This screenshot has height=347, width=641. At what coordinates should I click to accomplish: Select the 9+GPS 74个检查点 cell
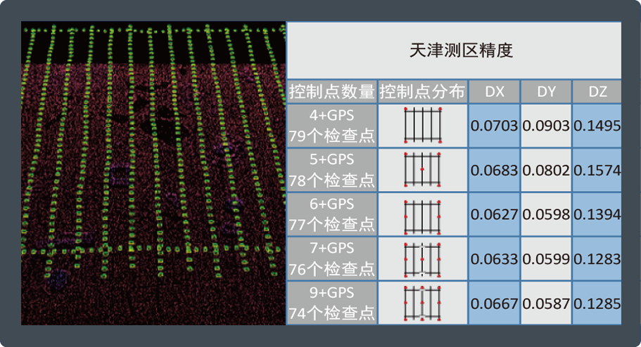pyautogui.click(x=332, y=303)
